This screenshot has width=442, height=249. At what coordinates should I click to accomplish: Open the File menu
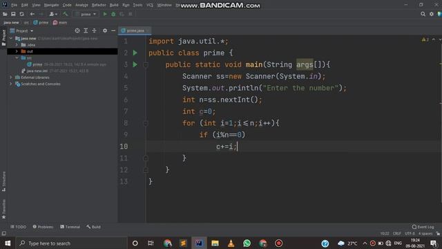tap(14, 5)
